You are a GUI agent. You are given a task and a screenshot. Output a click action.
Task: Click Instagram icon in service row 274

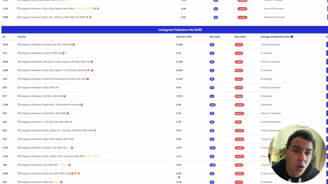(x=19, y=53)
